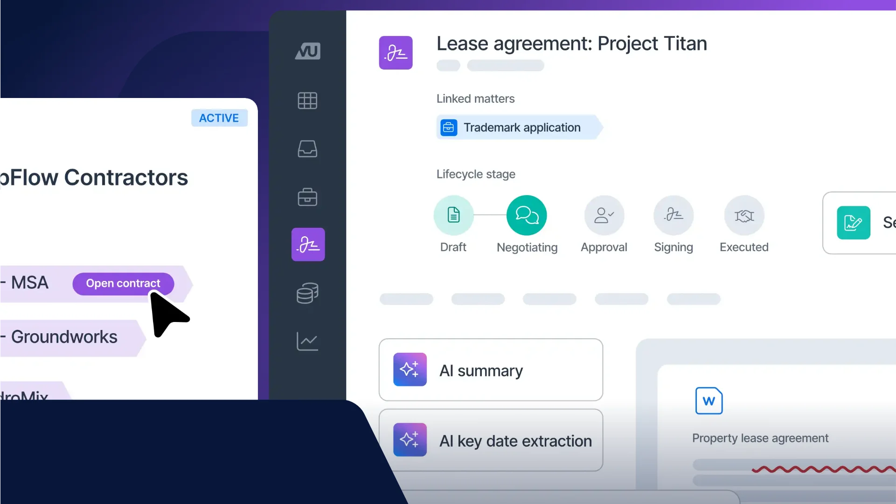Viewport: 896px width, 504px height.
Task: Choose the Signing lifecycle stage
Action: tap(674, 216)
